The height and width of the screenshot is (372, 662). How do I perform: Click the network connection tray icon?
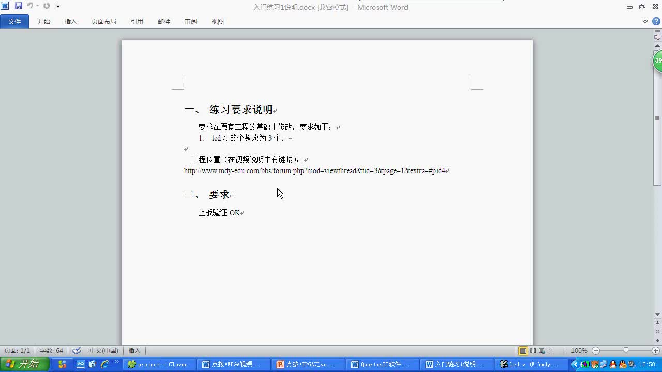(x=604, y=364)
